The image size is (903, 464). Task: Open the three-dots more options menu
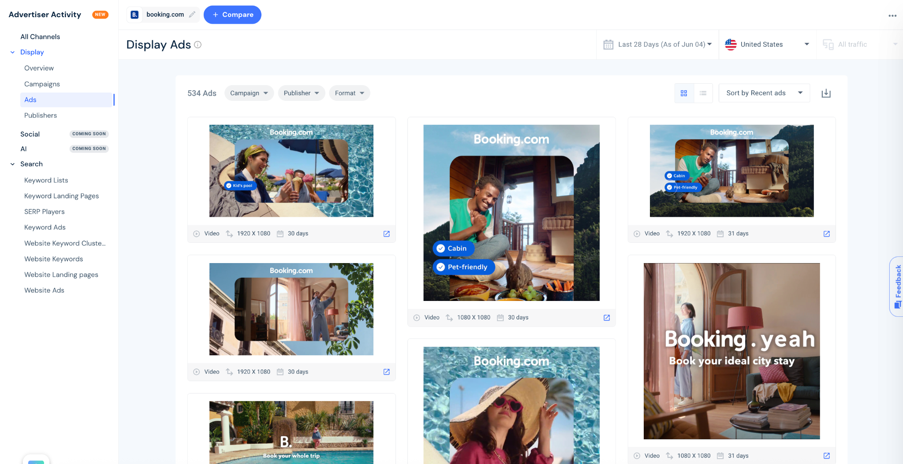(892, 15)
